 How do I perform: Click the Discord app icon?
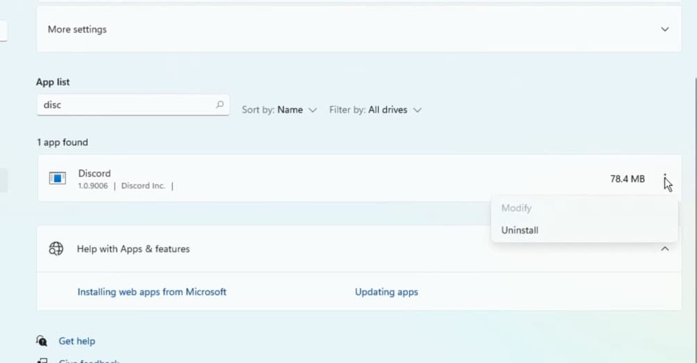[58, 179]
